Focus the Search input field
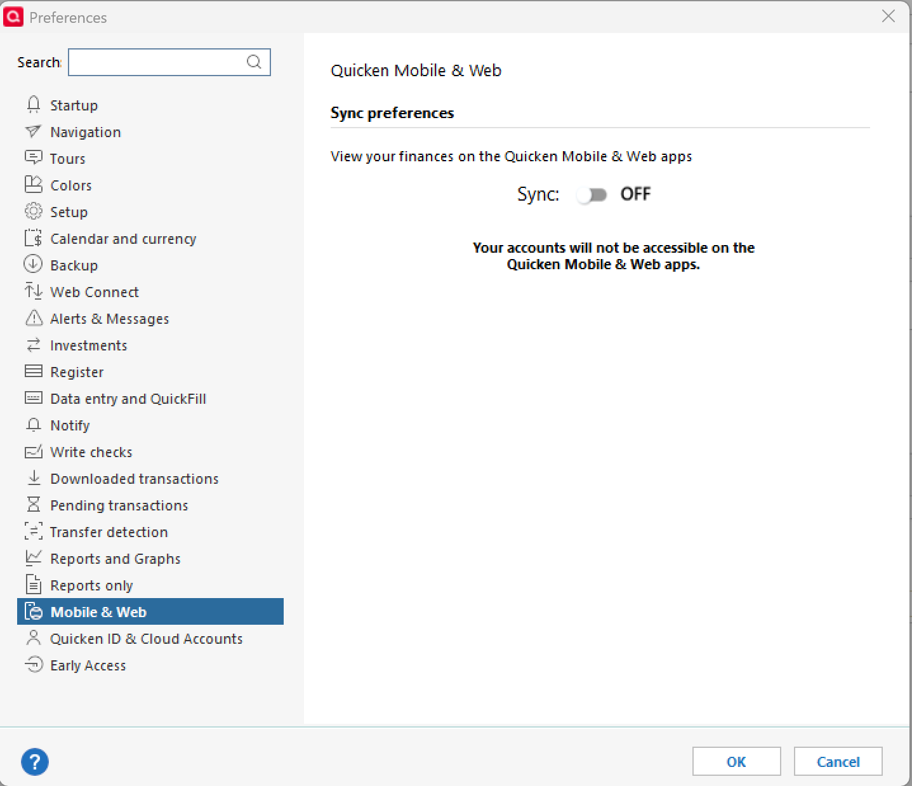Image resolution: width=912 pixels, height=786 pixels. tap(169, 62)
